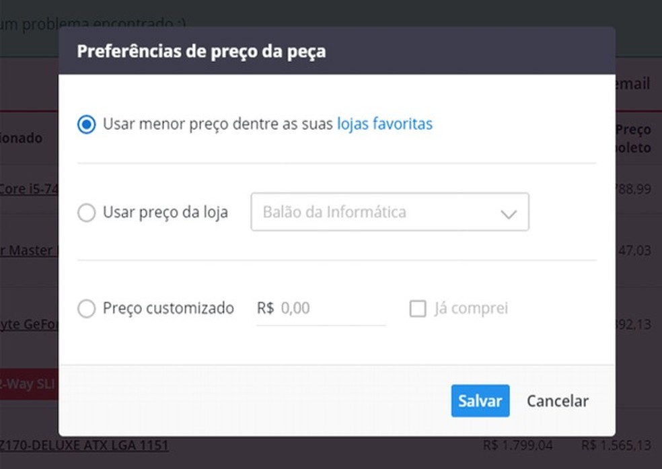Click the Salvar button to save preferences
Viewport: 662px width, 469px height.
[480, 400]
